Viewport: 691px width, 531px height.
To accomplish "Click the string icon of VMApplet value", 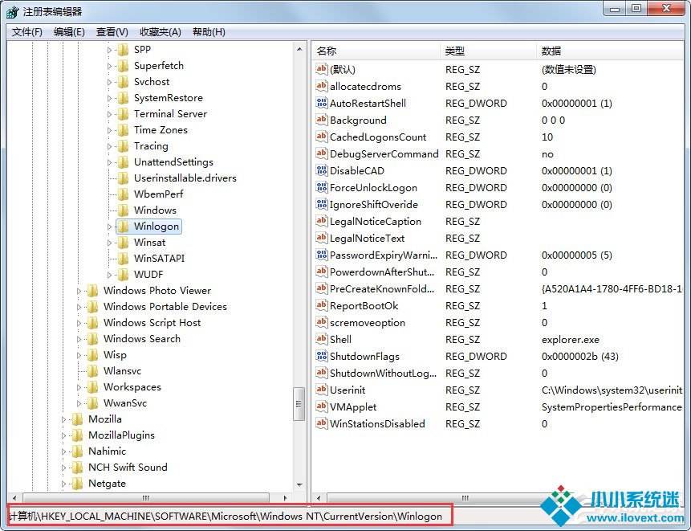I will pyautogui.click(x=322, y=406).
